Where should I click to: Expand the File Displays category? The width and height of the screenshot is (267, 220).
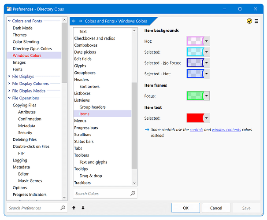click(9, 77)
